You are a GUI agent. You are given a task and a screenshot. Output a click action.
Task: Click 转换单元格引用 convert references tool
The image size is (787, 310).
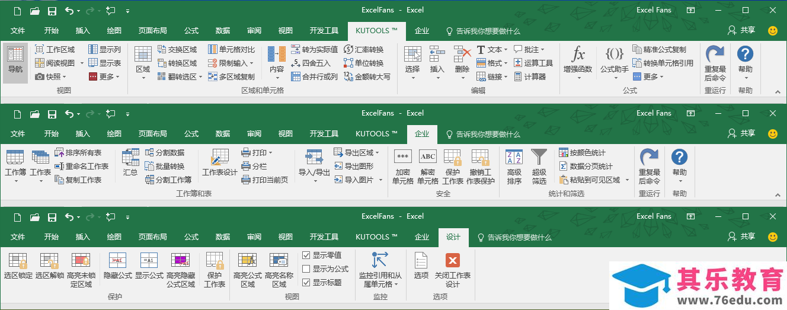(663, 63)
